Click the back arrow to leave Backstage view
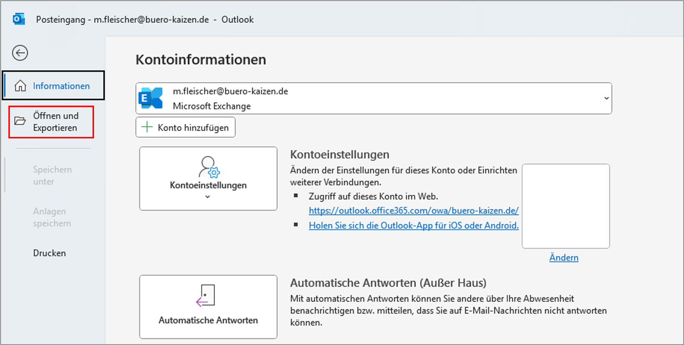Screen dimensions: 684x345 coord(20,53)
